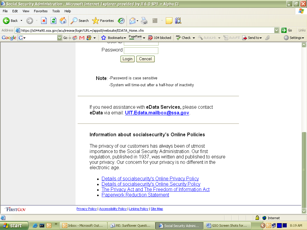Open the Paperwork Reduction Statement link
Image resolution: width=307 pixels, height=230 pixels.
[135, 195]
